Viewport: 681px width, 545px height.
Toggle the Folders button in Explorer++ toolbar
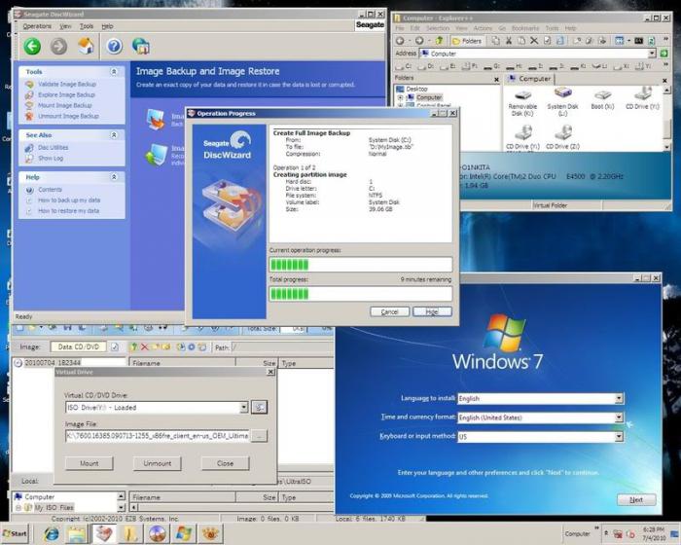(467, 41)
